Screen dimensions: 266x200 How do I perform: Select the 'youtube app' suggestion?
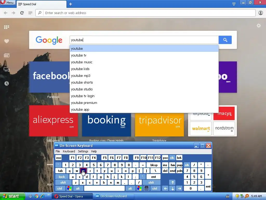pyautogui.click(x=144, y=110)
